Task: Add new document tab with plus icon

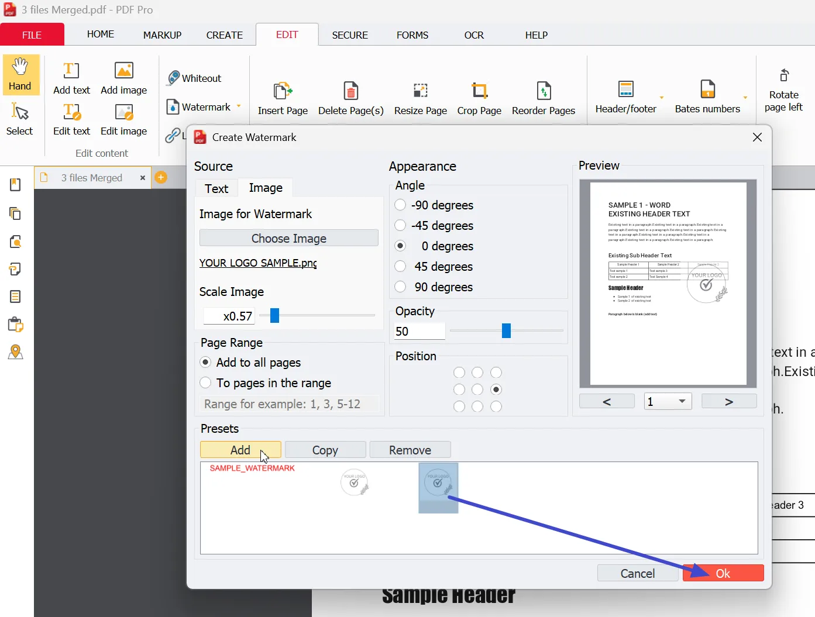Action: pyautogui.click(x=161, y=177)
